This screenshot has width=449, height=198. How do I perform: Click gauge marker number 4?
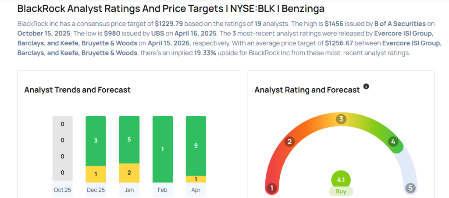pos(393,142)
